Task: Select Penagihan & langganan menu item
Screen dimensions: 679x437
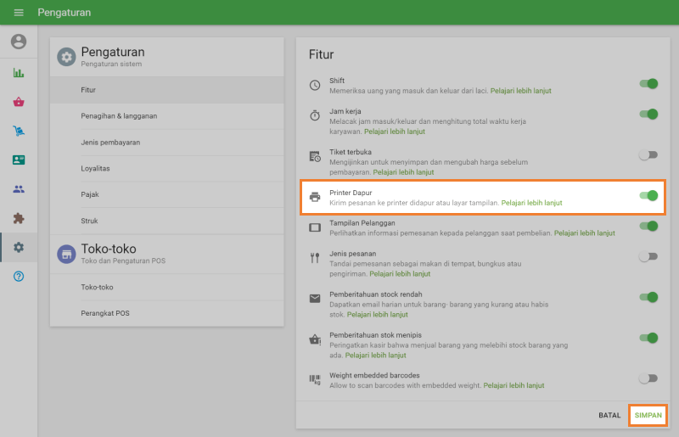Action: point(119,115)
